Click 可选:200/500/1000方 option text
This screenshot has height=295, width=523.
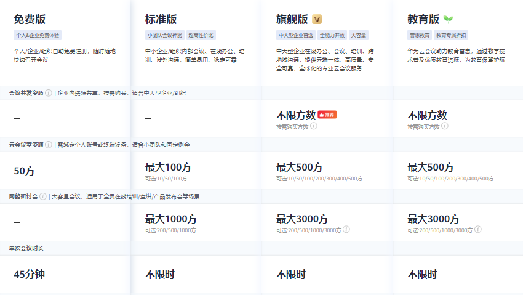170,230
